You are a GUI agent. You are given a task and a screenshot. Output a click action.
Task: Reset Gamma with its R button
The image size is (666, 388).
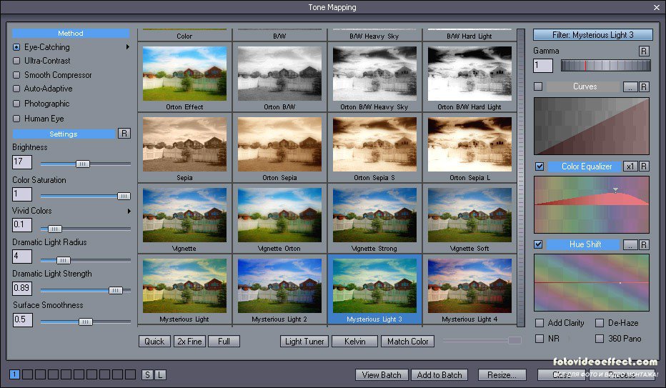click(644, 51)
